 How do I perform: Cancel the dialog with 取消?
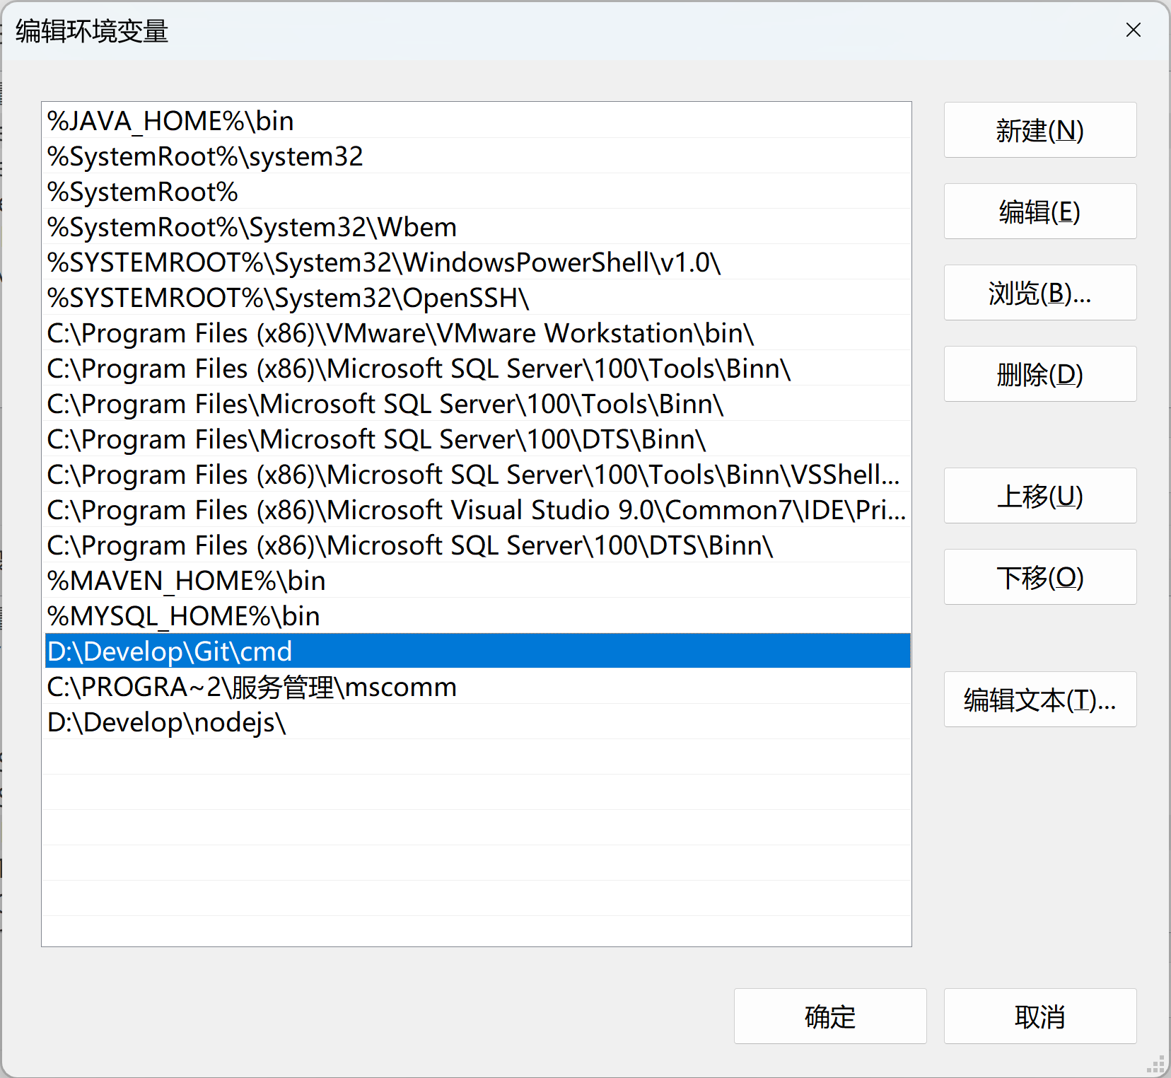[x=1039, y=1016]
